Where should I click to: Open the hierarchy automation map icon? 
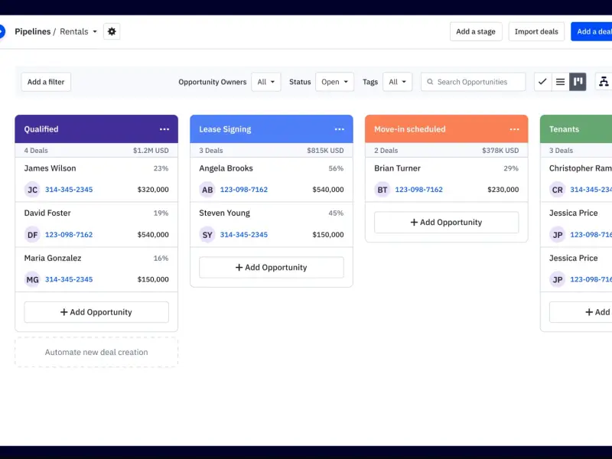tap(604, 82)
